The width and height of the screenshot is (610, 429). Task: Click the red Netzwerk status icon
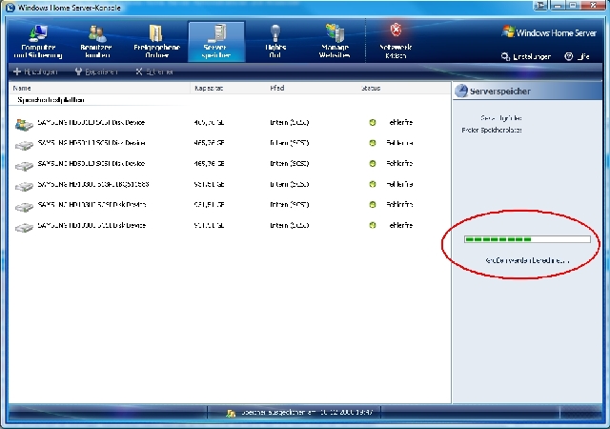click(x=396, y=31)
